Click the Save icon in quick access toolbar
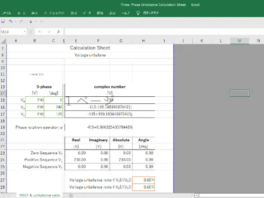 pos(3,21)
